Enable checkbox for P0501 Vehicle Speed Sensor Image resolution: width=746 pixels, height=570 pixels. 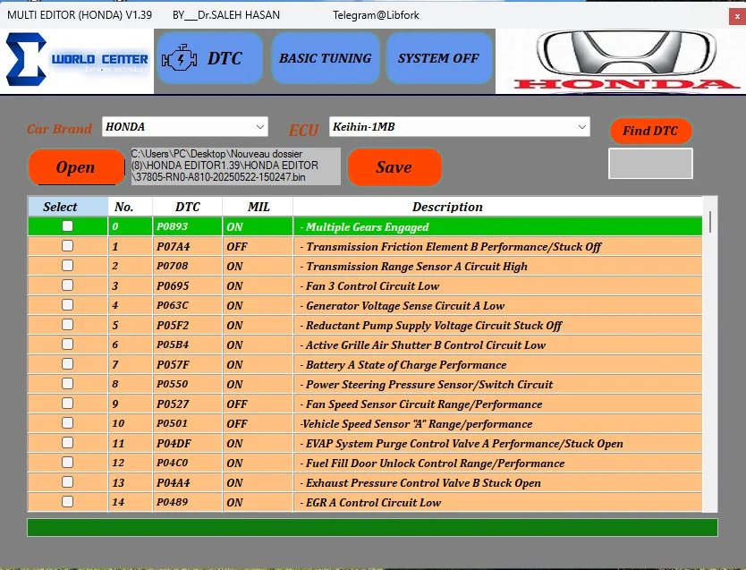coord(67,423)
